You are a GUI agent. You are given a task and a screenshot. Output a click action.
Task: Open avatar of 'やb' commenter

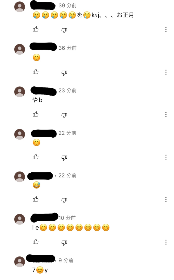[20, 92]
